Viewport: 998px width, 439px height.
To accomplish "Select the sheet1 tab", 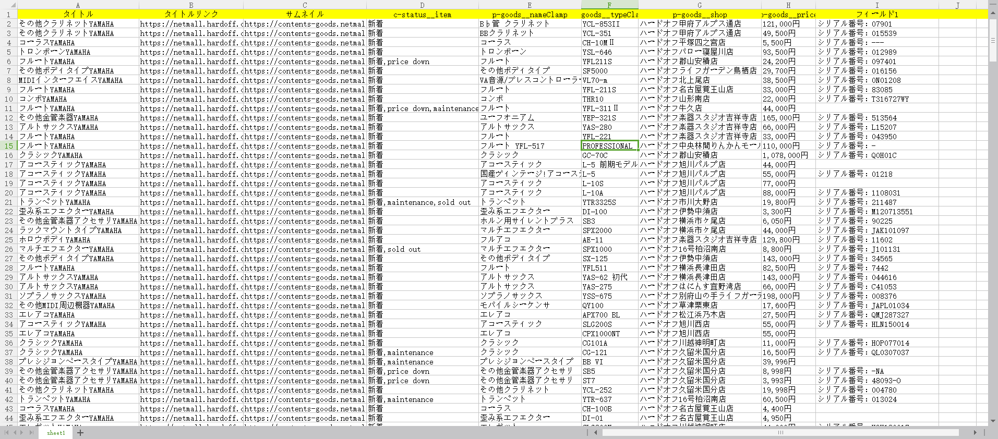I will (56, 433).
